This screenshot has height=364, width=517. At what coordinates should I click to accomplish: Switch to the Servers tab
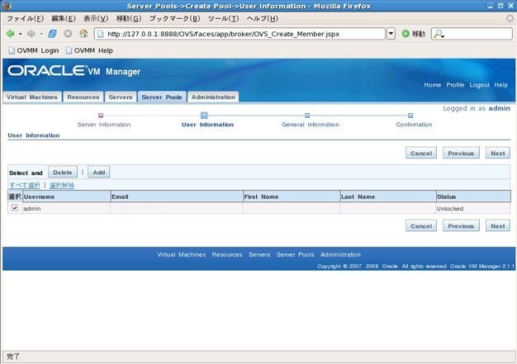coord(121,97)
